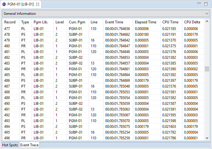Click the PGM-01 editor tab icon

(4, 4)
